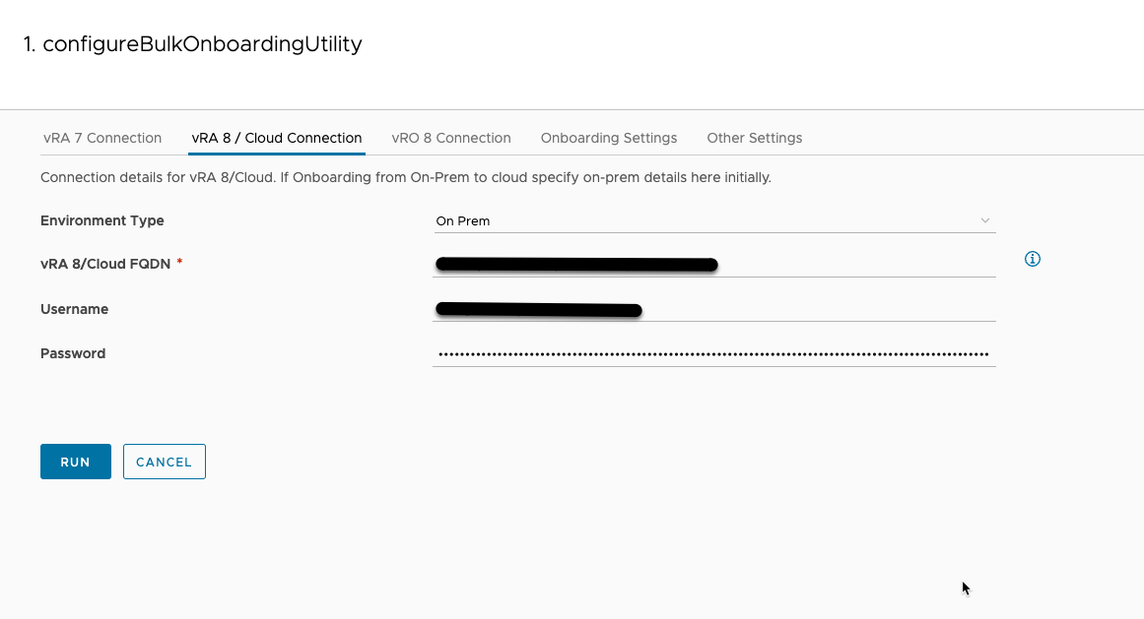Viewport: 1144px width, 619px height.
Task: Click the Password field label
Action: 73,353
